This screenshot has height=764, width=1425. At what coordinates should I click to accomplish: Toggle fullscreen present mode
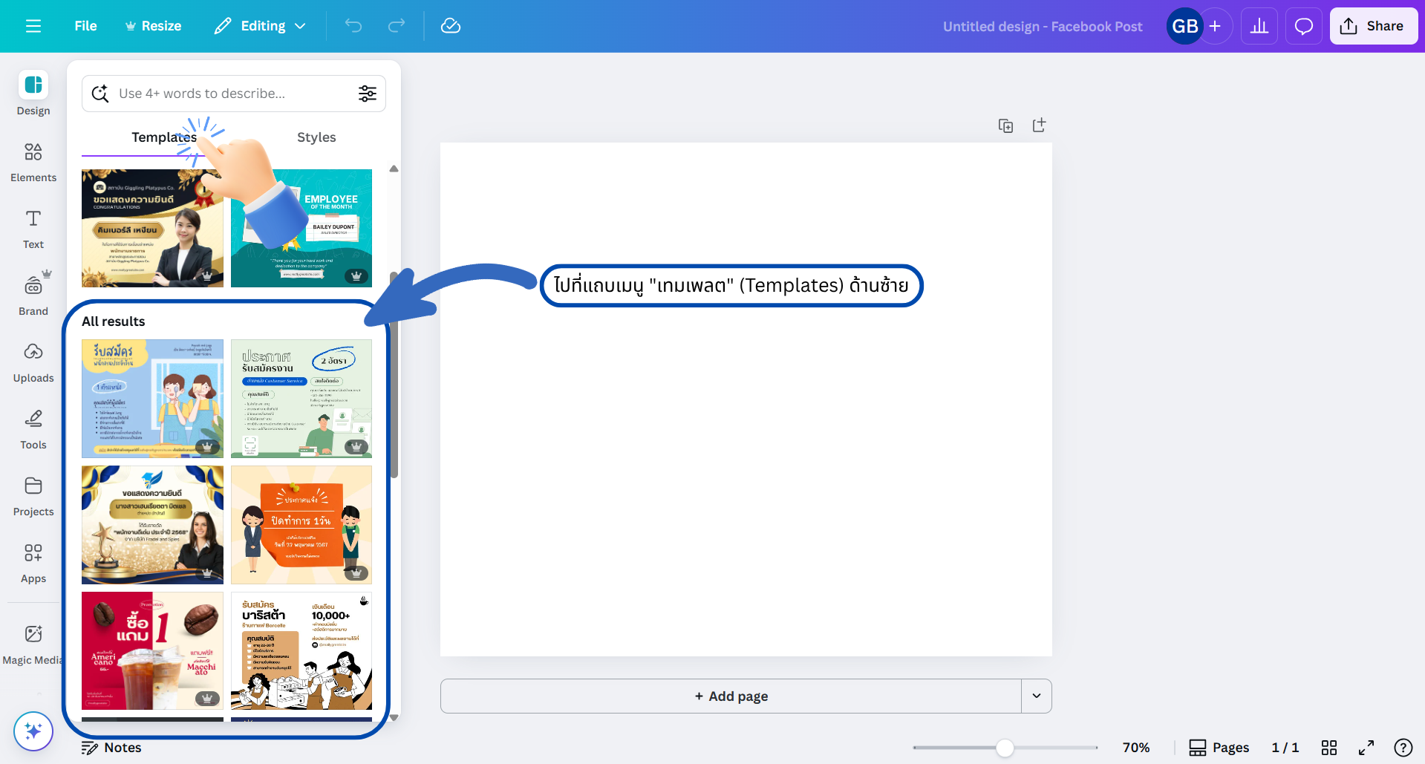tap(1366, 748)
